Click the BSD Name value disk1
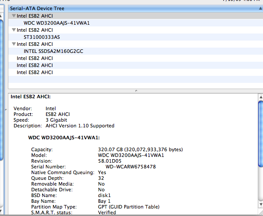This screenshot has width=263, height=216. coord(104,195)
